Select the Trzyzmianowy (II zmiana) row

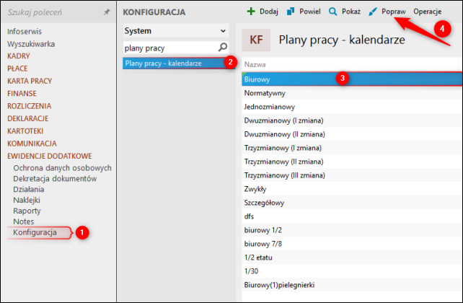pos(352,162)
